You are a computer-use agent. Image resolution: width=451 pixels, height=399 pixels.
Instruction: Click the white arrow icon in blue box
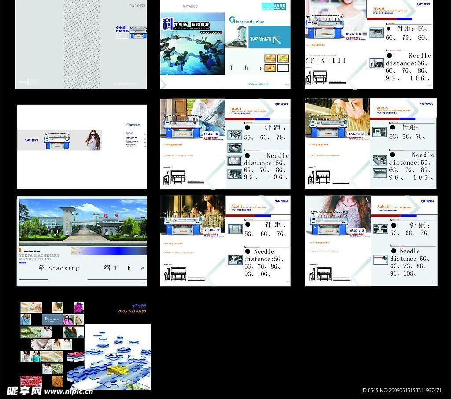(277, 40)
